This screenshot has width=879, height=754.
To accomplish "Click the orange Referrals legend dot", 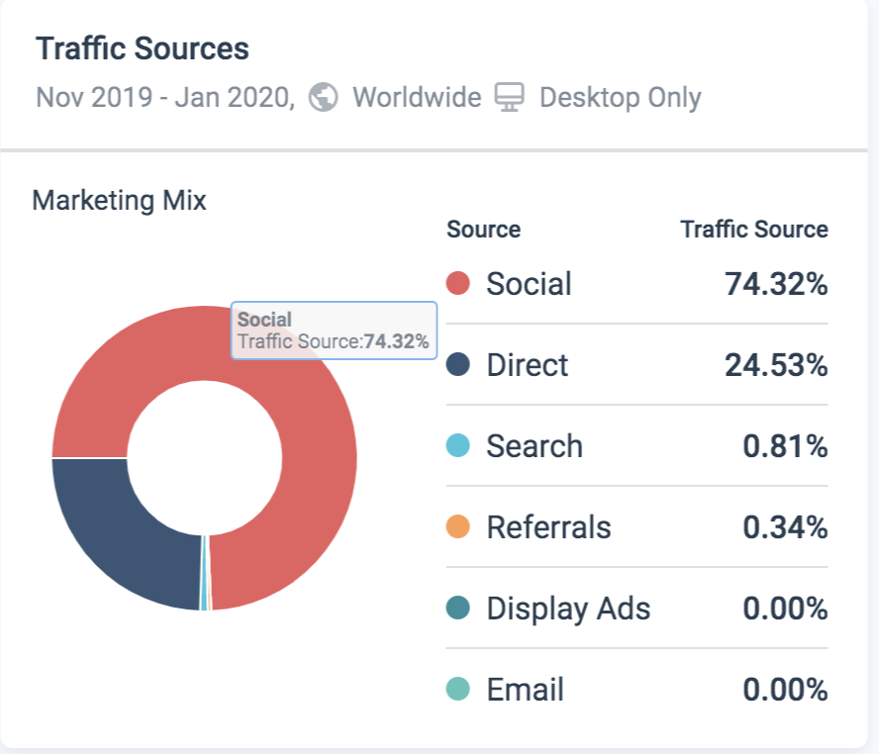I will (x=457, y=527).
